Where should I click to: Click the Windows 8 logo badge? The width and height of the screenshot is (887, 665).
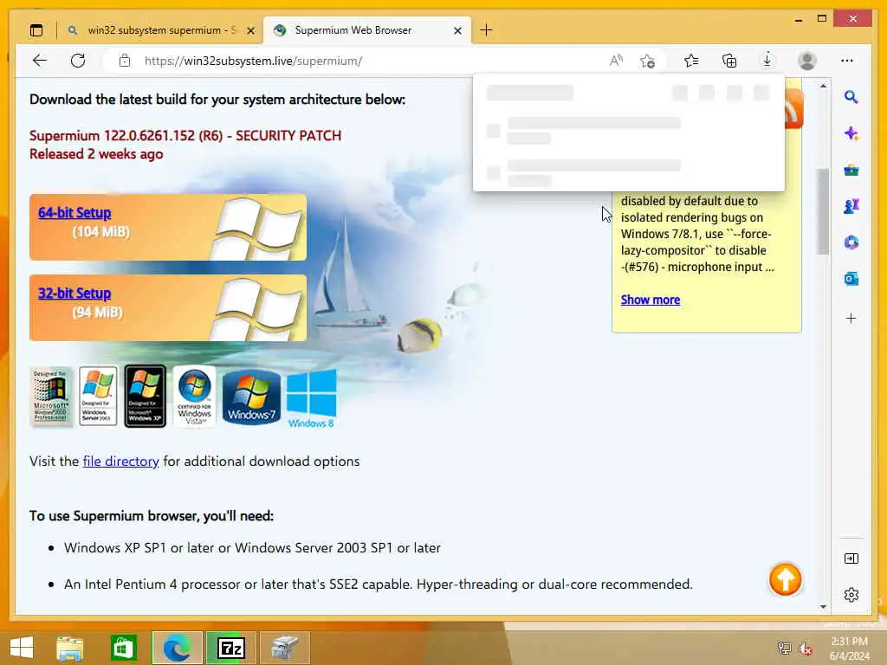(311, 398)
